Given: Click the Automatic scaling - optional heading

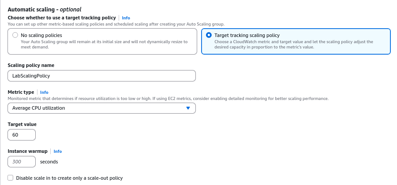Looking at the screenshot, I should tap(45, 9).
